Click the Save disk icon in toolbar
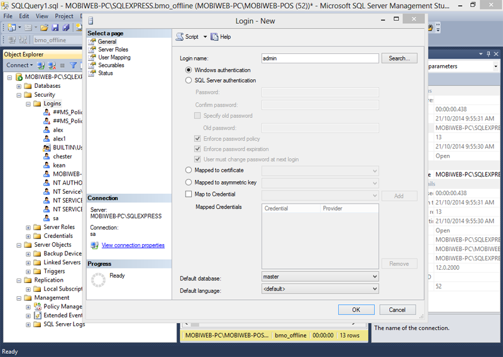 [55, 28]
